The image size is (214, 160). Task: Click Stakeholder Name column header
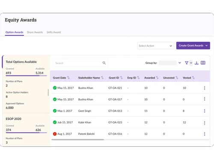(89, 78)
